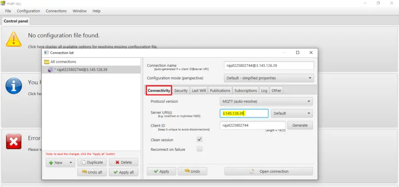Click the Undo button

pyautogui.click(x=192, y=171)
